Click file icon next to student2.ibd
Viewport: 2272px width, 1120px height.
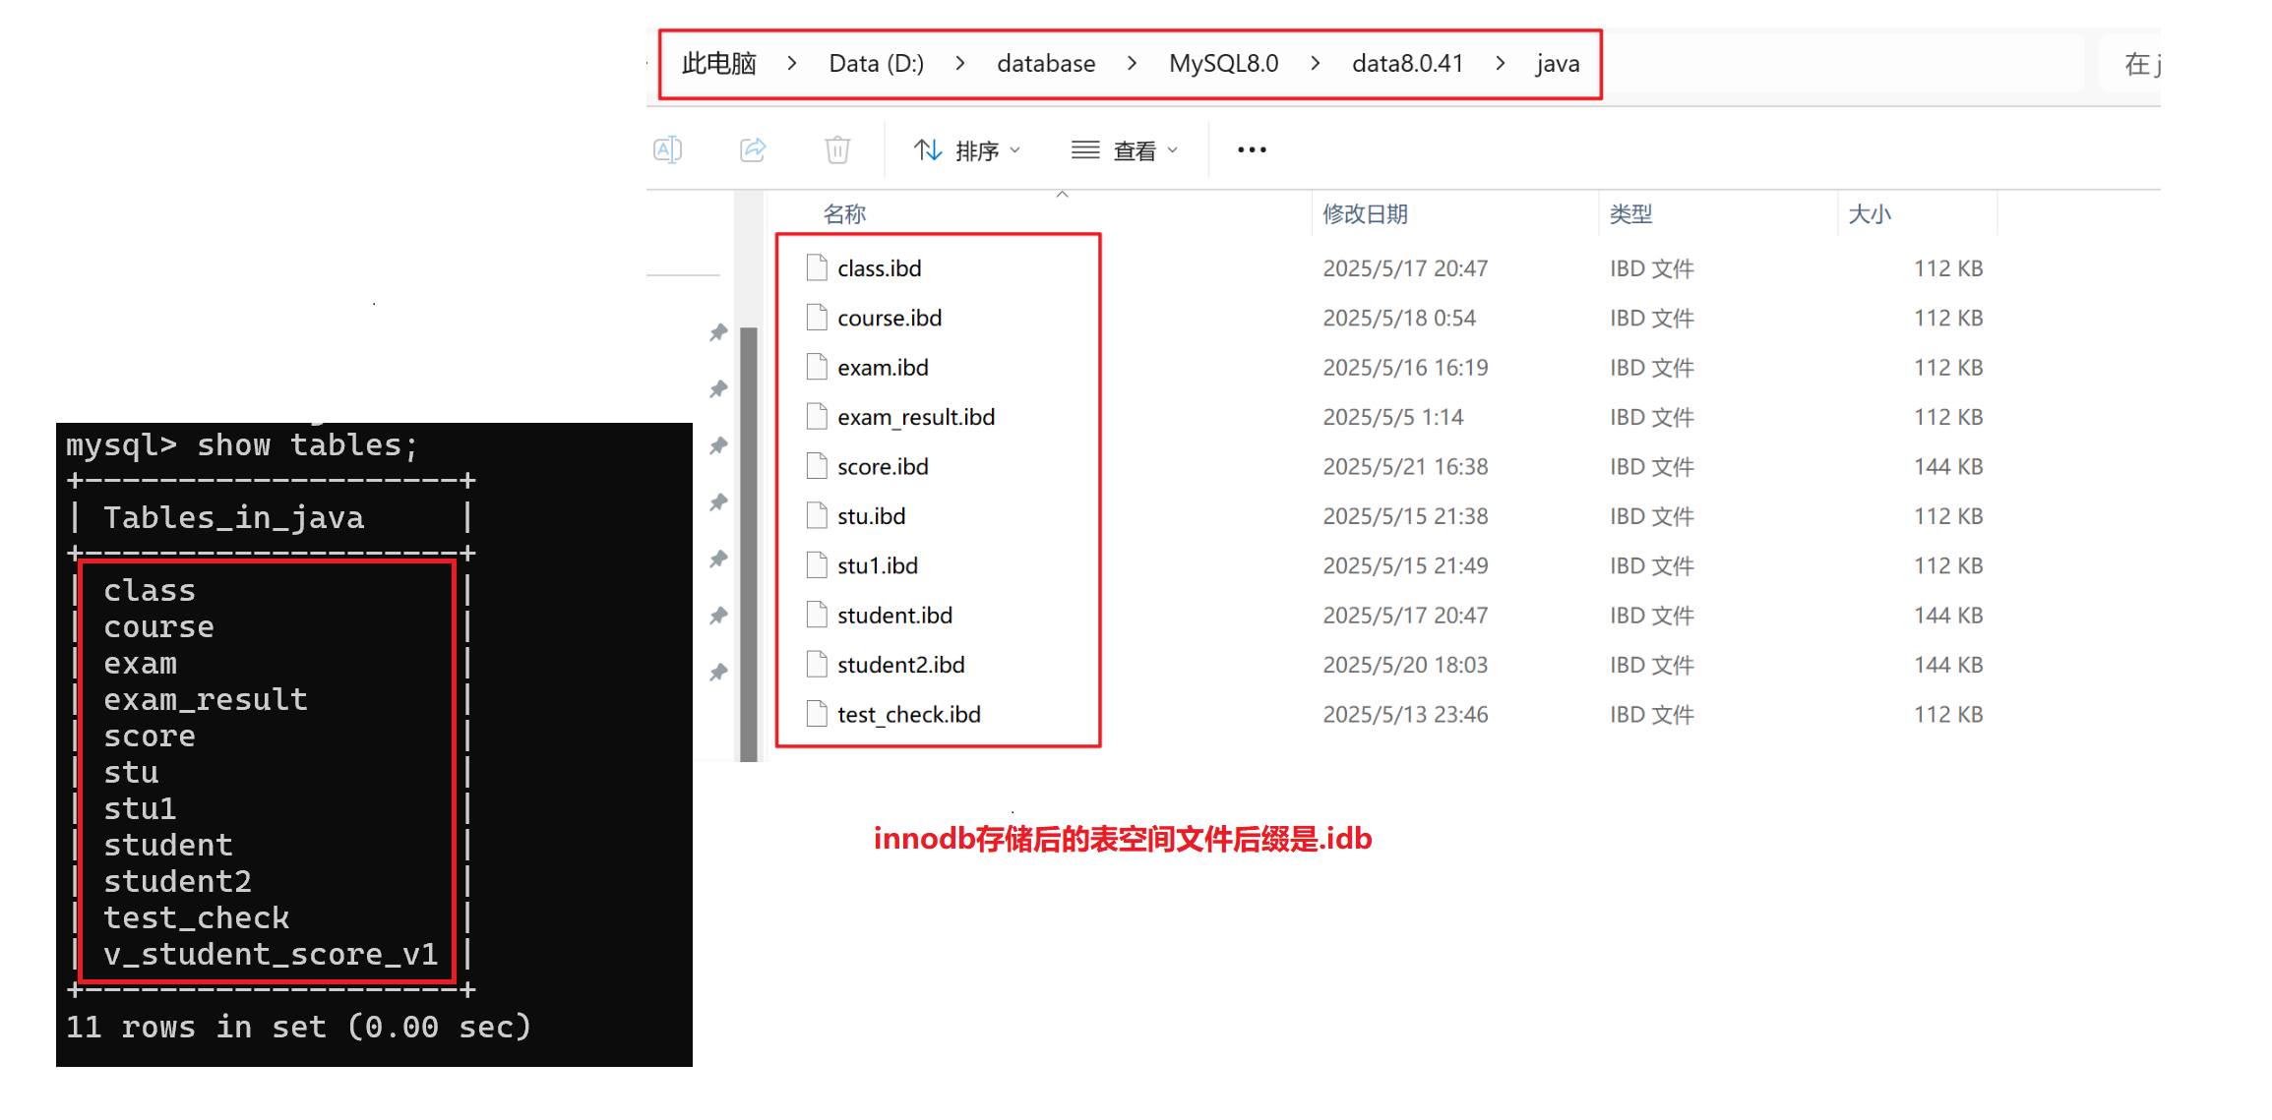click(x=816, y=665)
